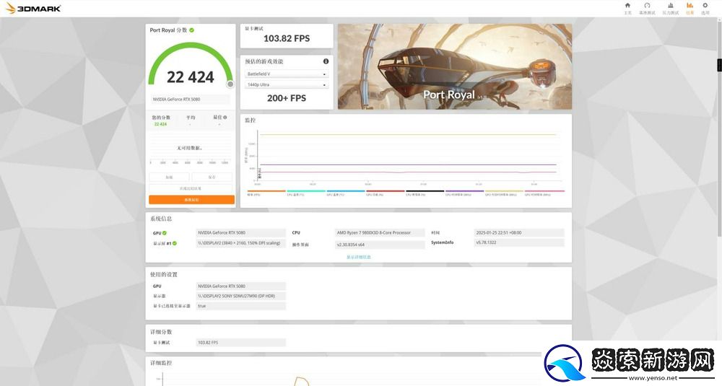Image resolution: width=722 pixels, height=386 pixels.
Task: Expand the 1440p Ultra resolution dropdown
Action: tap(287, 85)
